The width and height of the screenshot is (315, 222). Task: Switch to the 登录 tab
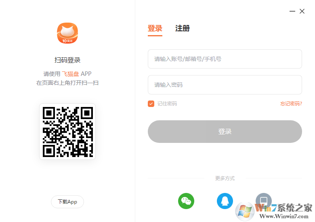tap(155, 29)
